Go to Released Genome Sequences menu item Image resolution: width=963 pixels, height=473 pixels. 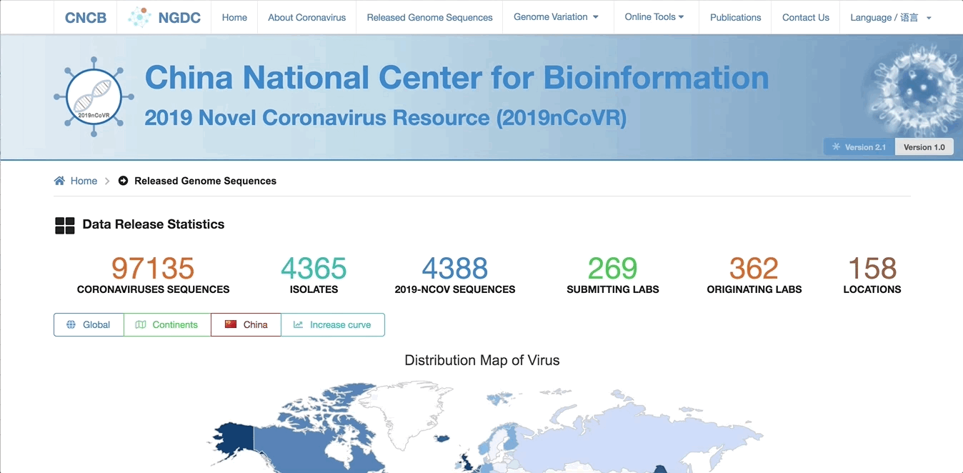[x=429, y=17]
